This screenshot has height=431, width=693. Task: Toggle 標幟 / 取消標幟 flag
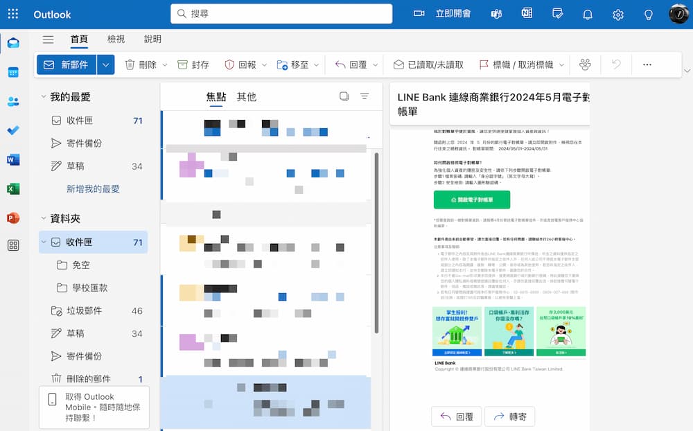516,64
